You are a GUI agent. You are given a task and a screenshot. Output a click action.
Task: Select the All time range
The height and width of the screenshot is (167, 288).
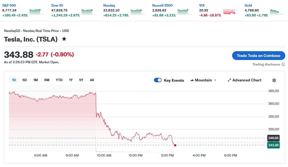[x=92, y=80]
